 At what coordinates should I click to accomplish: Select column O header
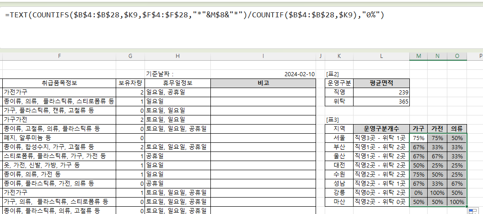point(457,56)
